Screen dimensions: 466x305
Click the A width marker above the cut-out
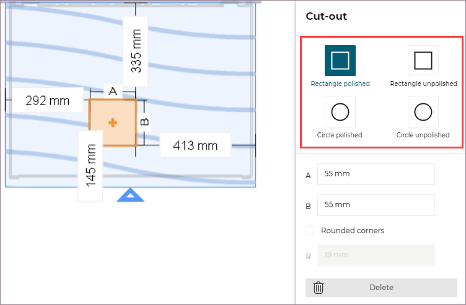click(113, 91)
